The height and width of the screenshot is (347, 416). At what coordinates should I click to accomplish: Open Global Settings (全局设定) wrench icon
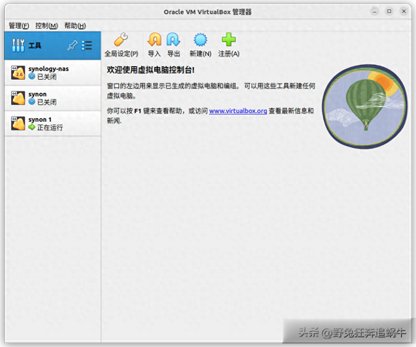[121, 40]
